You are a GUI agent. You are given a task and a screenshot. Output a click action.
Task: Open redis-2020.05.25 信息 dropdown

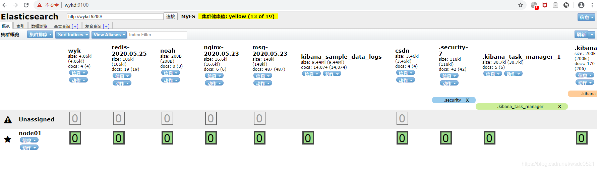click(122, 76)
